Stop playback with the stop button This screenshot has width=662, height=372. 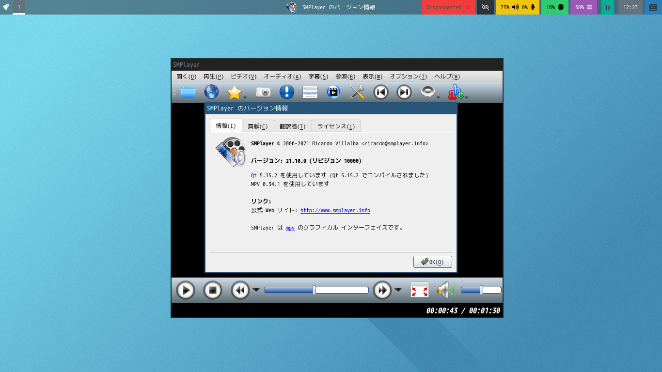[x=212, y=290]
